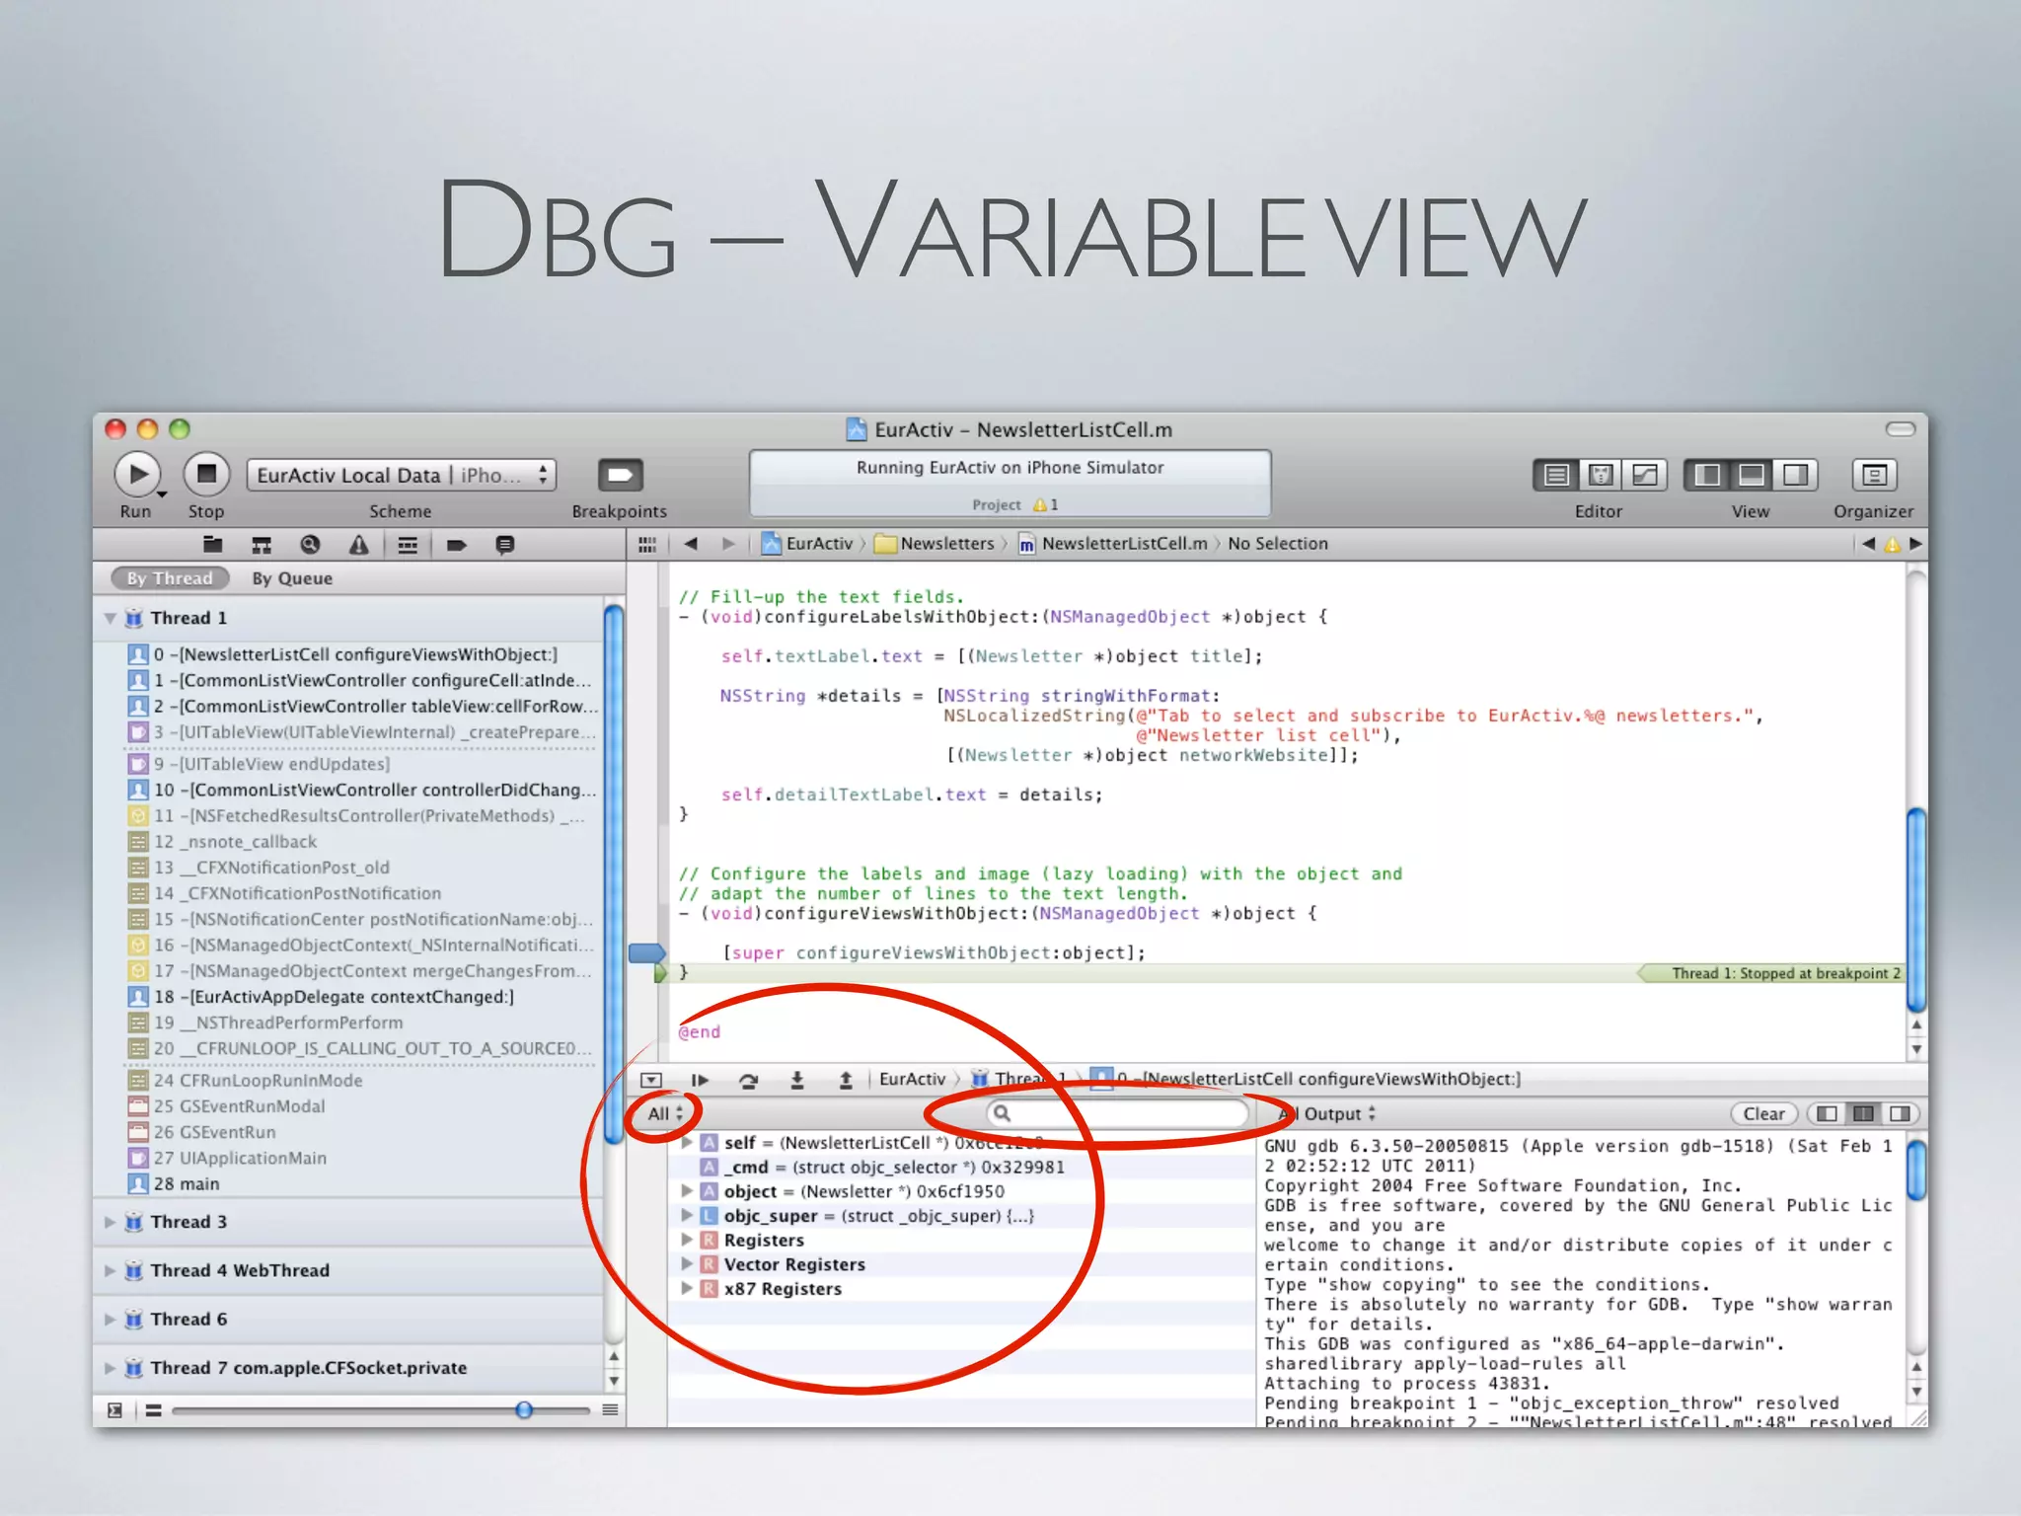This screenshot has width=2021, height=1516.
Task: Click NewsletterListCell.m in jump bar
Action: click(1113, 544)
